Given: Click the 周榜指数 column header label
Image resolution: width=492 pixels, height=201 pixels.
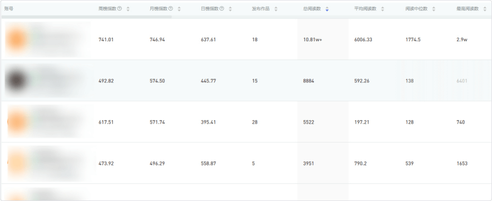Looking at the screenshot, I should (107, 9).
